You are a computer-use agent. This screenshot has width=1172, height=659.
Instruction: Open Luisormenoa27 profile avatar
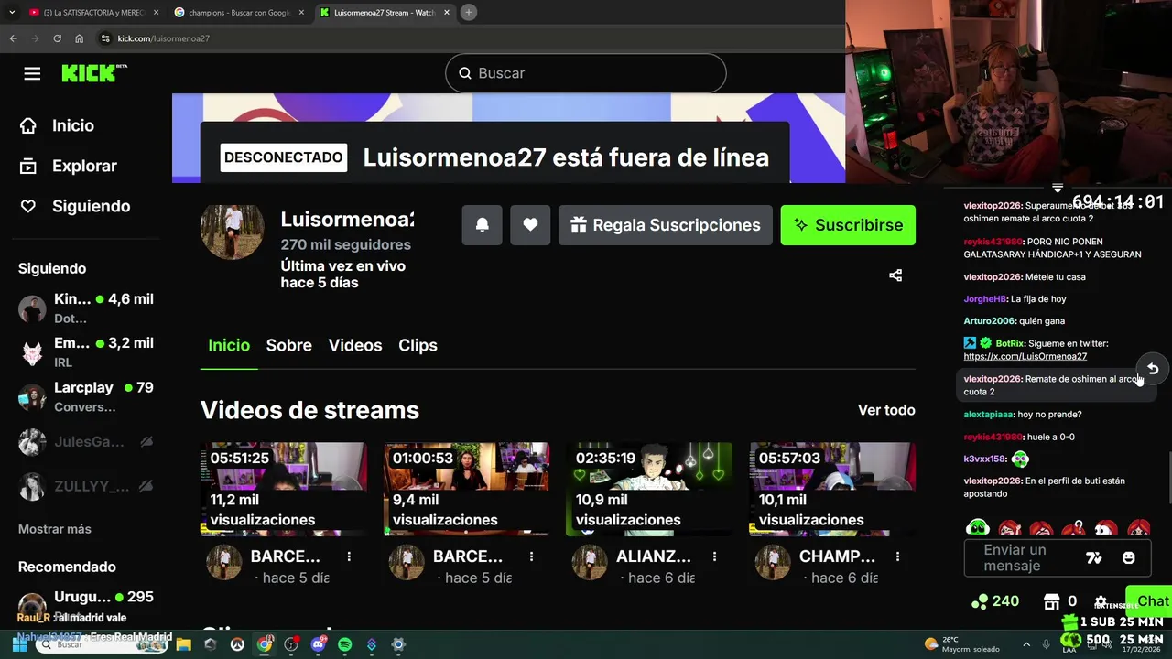[x=233, y=232]
